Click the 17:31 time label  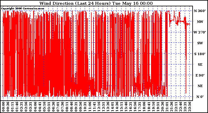tap(140, 107)
